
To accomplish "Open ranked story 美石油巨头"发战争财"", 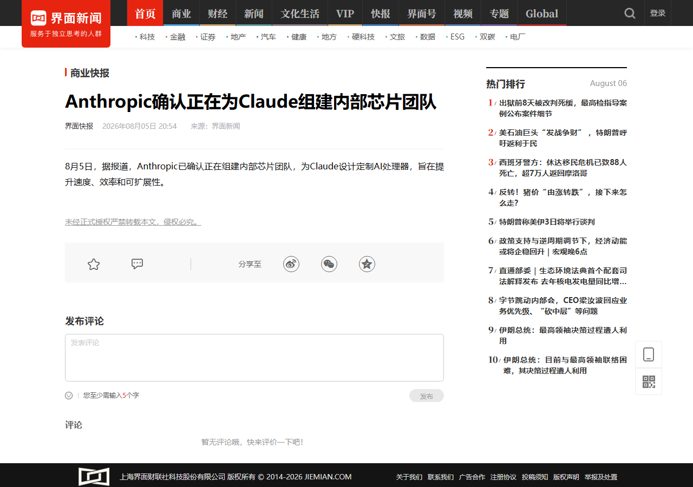I will [x=563, y=138].
